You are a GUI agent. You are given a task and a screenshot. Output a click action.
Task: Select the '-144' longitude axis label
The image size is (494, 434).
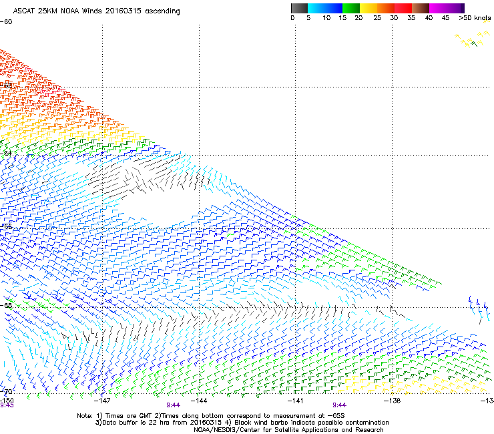point(199,401)
